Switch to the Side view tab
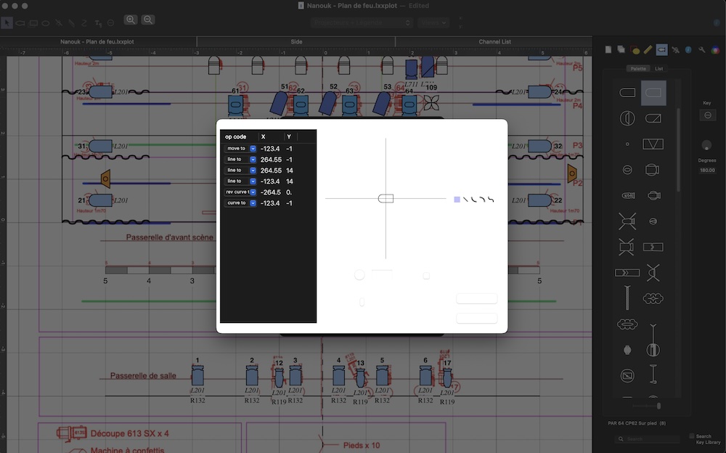 [x=296, y=41]
